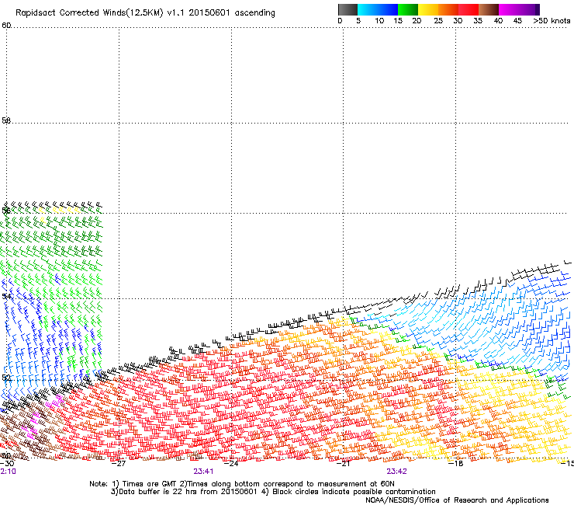Click the red 30-35 knots legend color
The image size is (574, 505).
(x=469, y=9)
